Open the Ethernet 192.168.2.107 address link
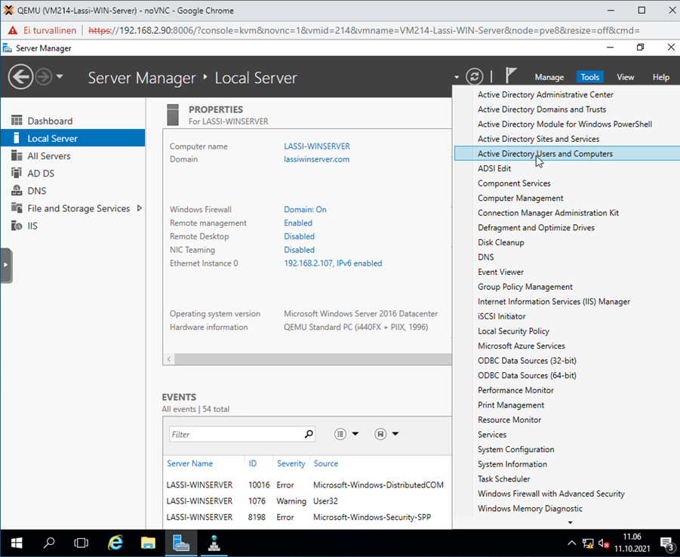The width and height of the screenshot is (680, 557). point(333,263)
